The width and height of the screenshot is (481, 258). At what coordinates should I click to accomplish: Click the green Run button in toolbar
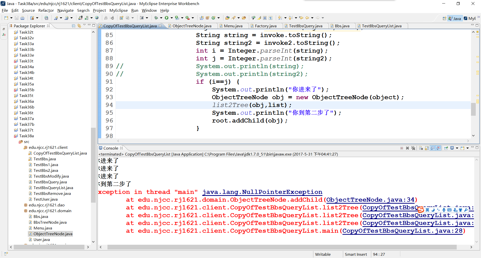pyautogui.click(x=166, y=18)
